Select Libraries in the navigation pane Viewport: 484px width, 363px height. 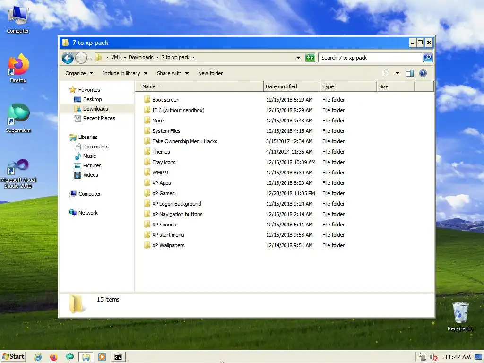(87, 137)
